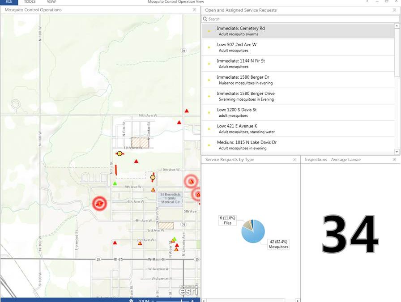Screen dimensions: 401x302
Task: Select the Immediate: Cemetery Rd request
Action: pyautogui.click(x=298, y=31)
